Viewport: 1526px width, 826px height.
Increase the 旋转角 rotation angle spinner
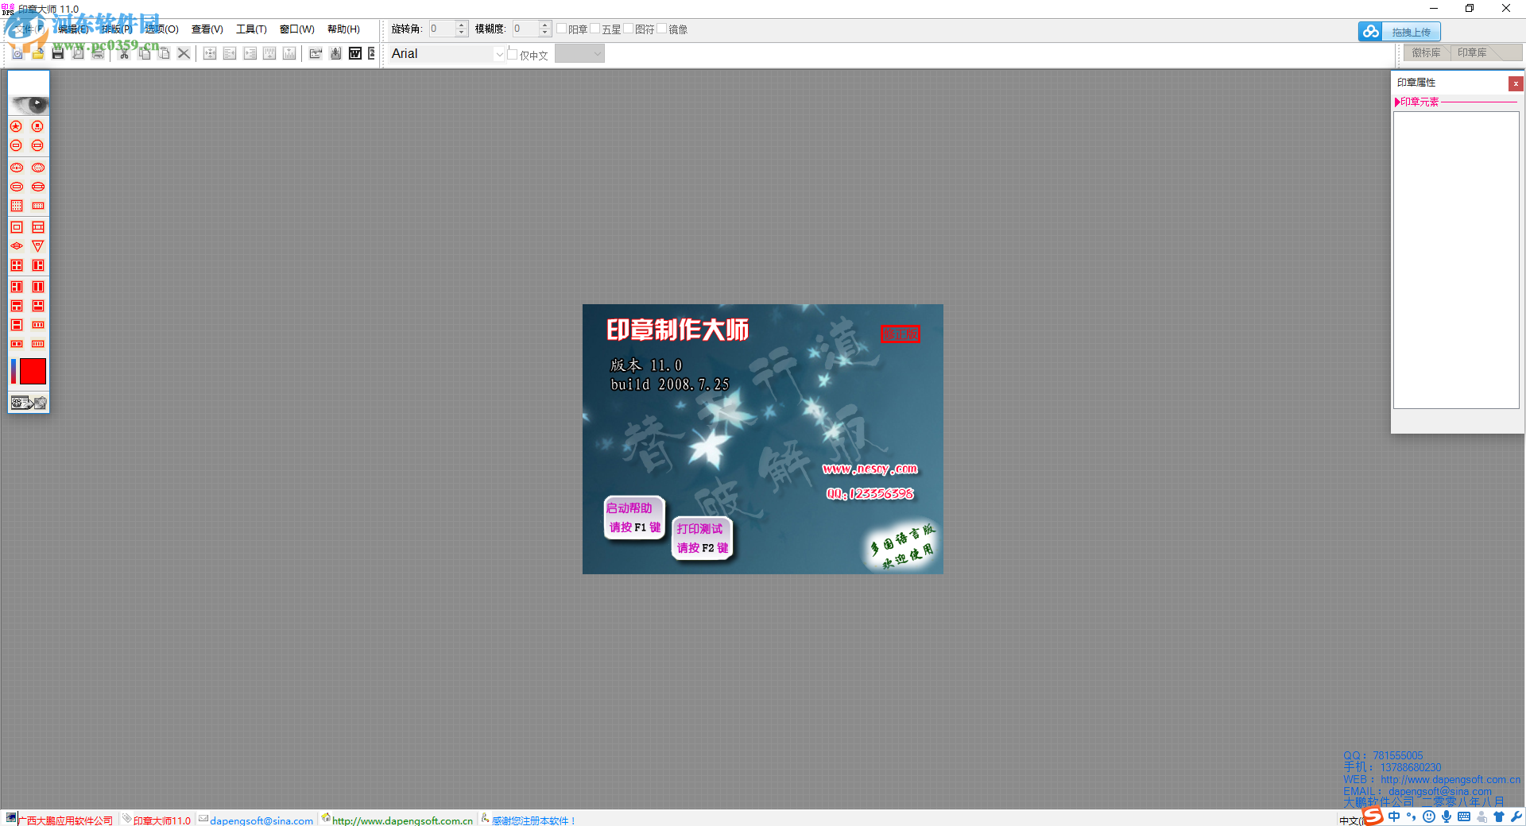(462, 25)
